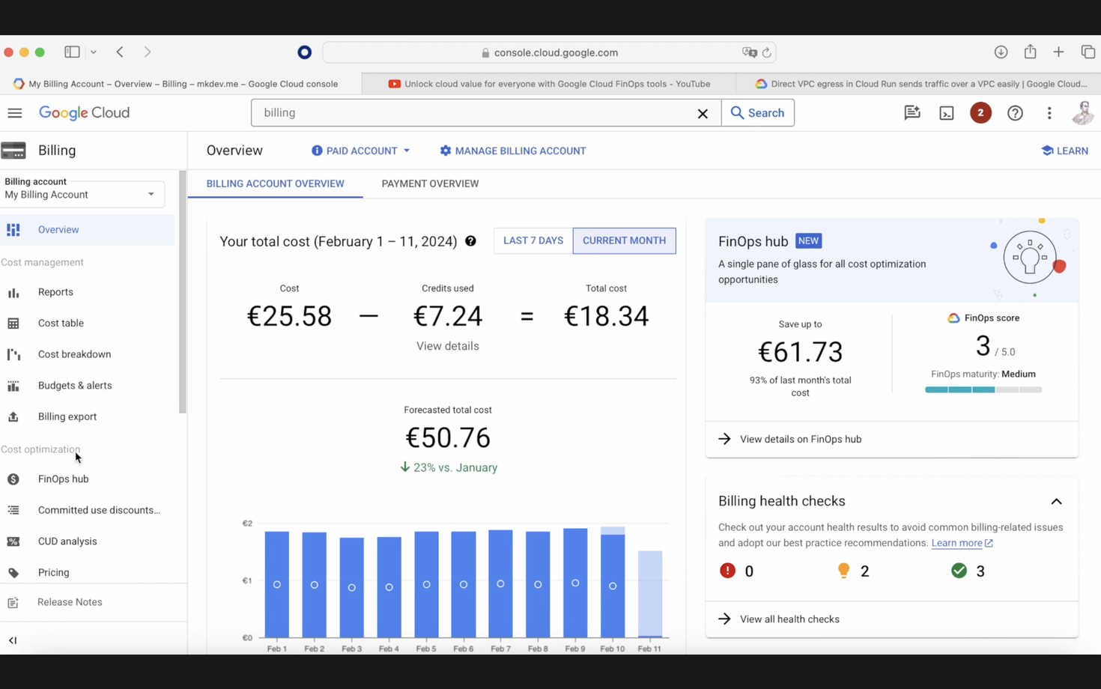Click the total cost help tooltip icon
The width and height of the screenshot is (1101, 689).
point(470,241)
